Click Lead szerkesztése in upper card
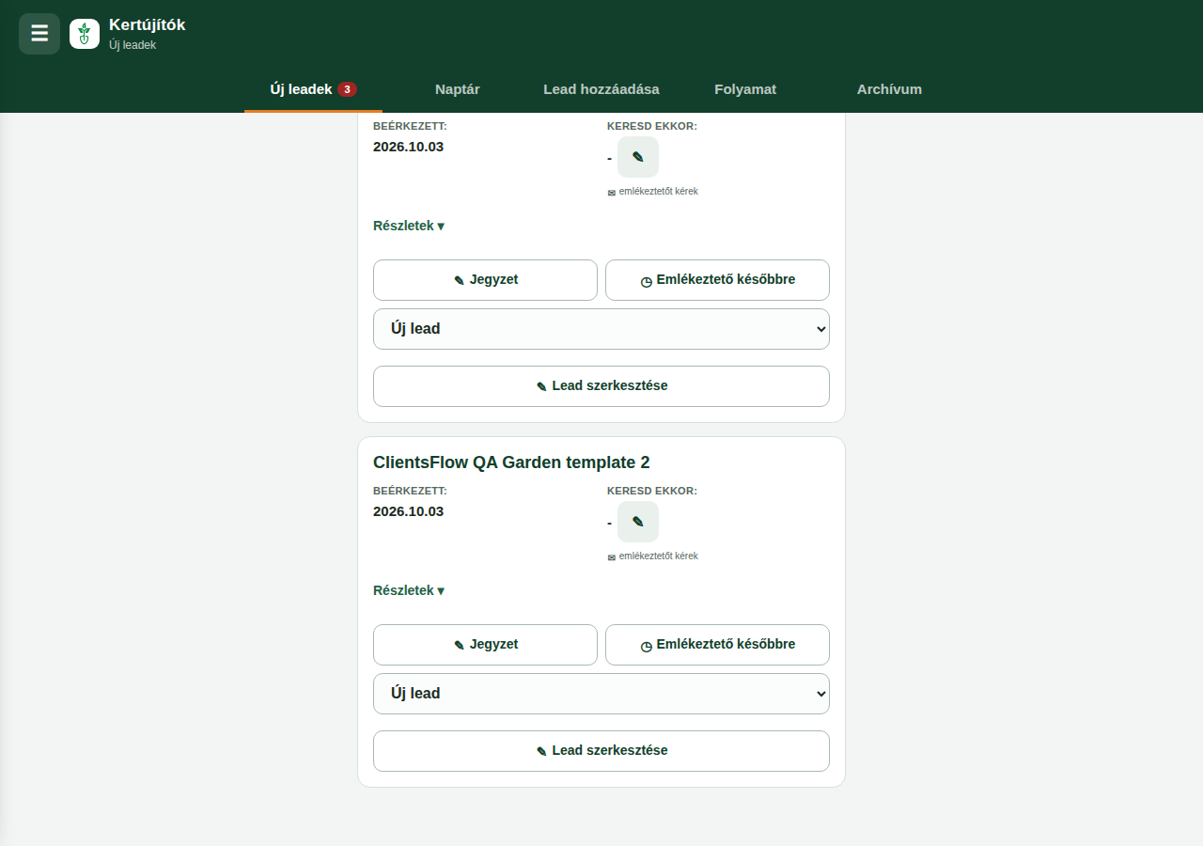This screenshot has height=846, width=1203. tap(601, 386)
